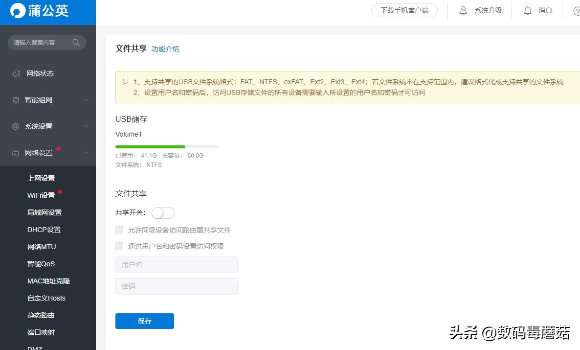This screenshot has width=580, height=350.
Task: Click the 保存 button
Action: point(144,321)
